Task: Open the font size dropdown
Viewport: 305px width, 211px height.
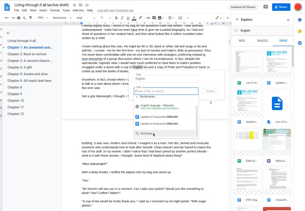Action: (x=105, y=18)
